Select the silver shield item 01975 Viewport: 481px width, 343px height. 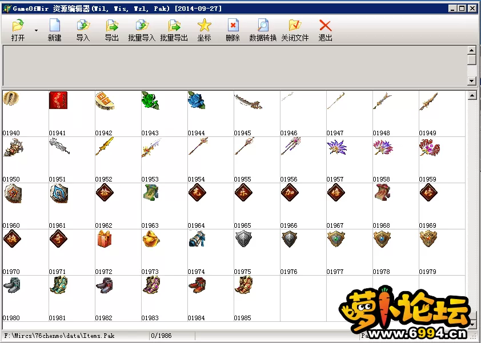(243, 239)
